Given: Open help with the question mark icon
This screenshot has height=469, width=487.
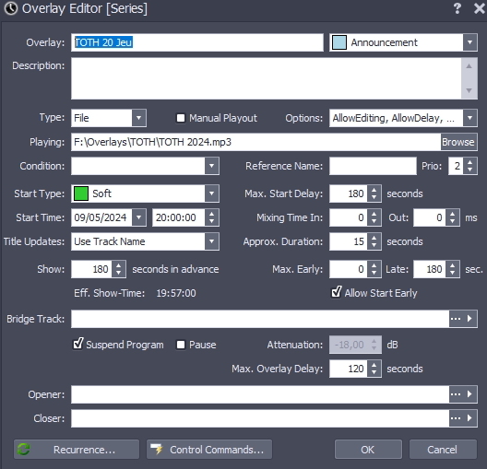Looking at the screenshot, I should pos(457,8).
